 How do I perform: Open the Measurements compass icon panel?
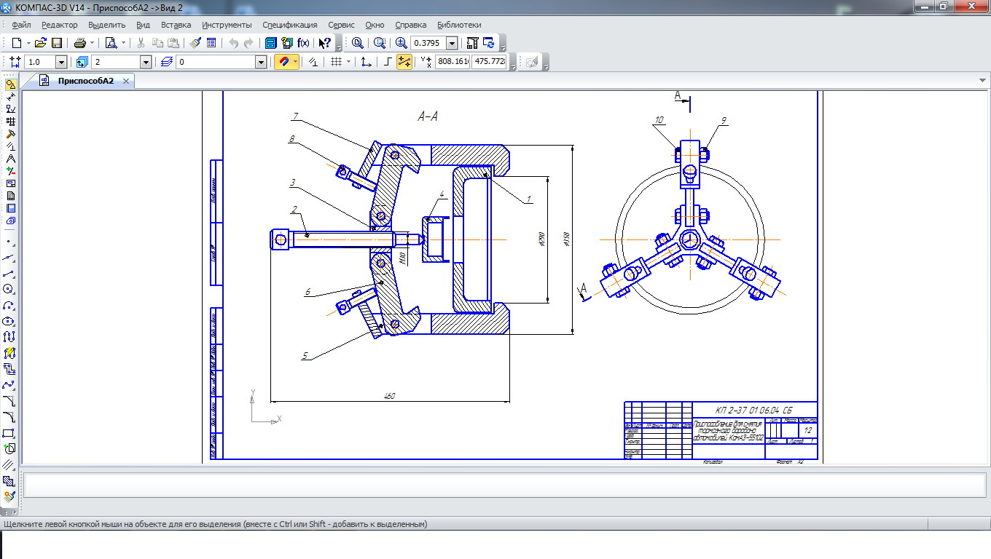click(10, 159)
